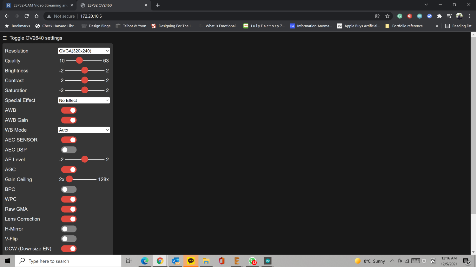
Task: Open the Arduino IDE taskbar icon
Action: tap(268, 261)
